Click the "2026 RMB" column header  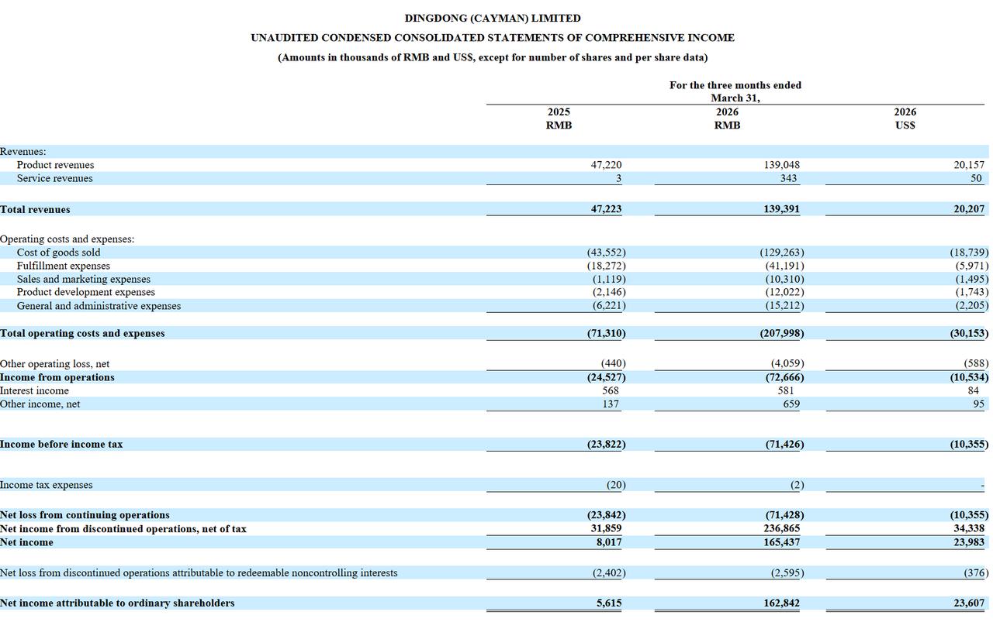727,119
